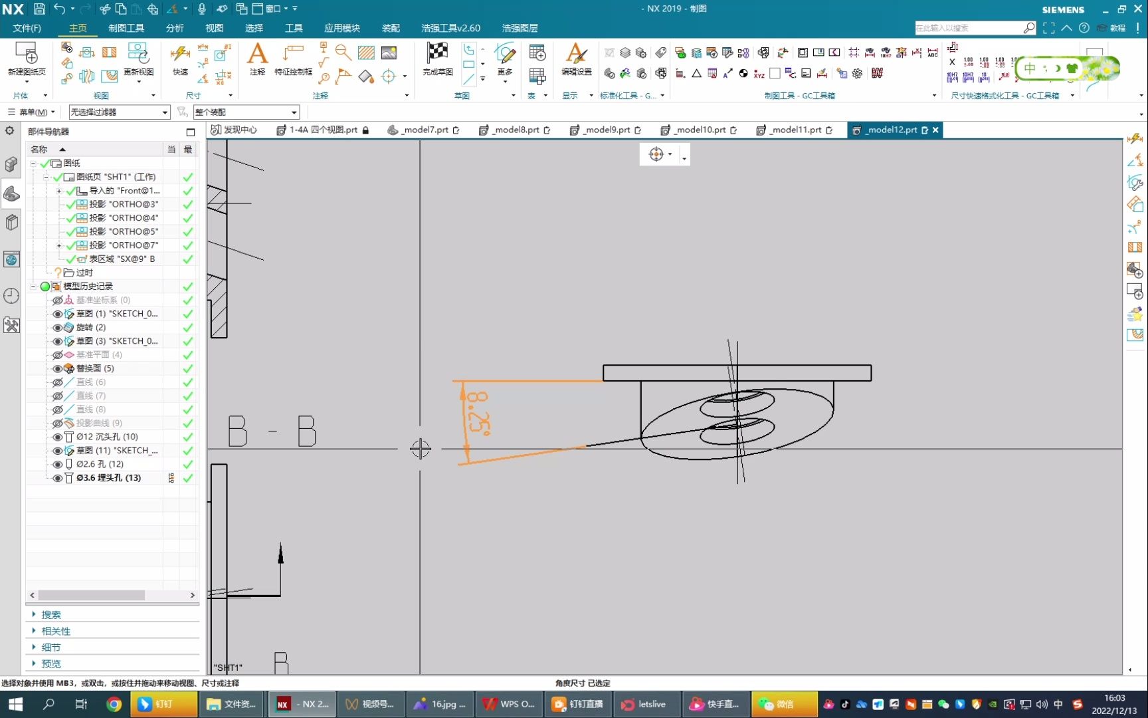Open the History clock sidebar icon
Image resolution: width=1148 pixels, height=718 pixels.
[x=11, y=296]
